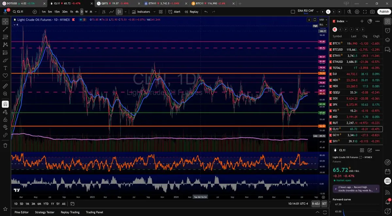Select the brush drawing tool

[5, 60]
